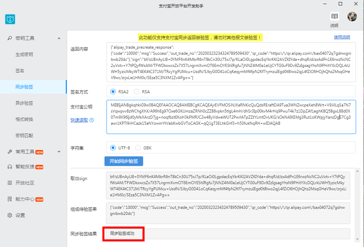
Task: Click the NEW badge next to 常用工具
Action: [x=39, y=152]
